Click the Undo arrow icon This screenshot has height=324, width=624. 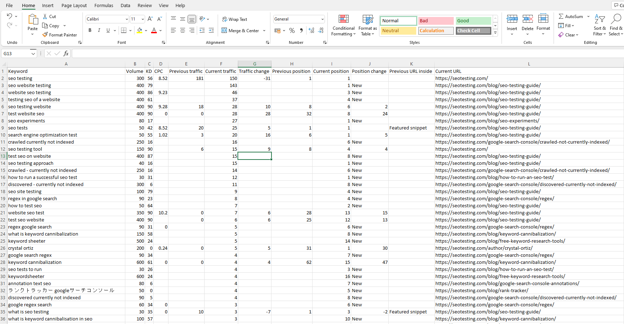(x=10, y=16)
